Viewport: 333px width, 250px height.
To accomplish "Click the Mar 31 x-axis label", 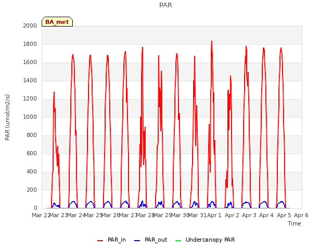I will click(x=197, y=215).
